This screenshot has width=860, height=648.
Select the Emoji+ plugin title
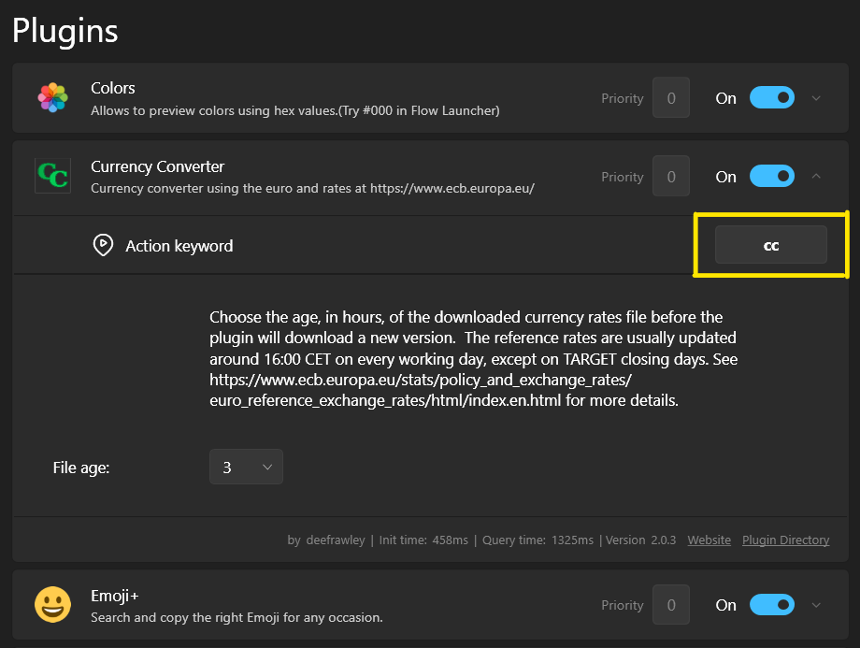pyautogui.click(x=115, y=596)
